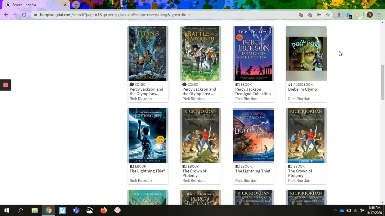The height and width of the screenshot is (216, 385).
Task: Bookmark this page with the star icon
Action: tap(328, 15)
